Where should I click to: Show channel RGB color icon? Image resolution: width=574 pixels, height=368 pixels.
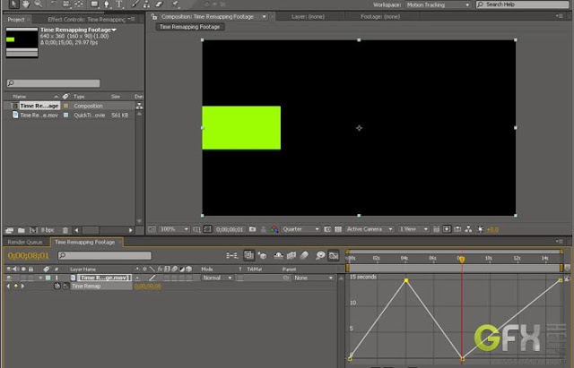pos(274,229)
